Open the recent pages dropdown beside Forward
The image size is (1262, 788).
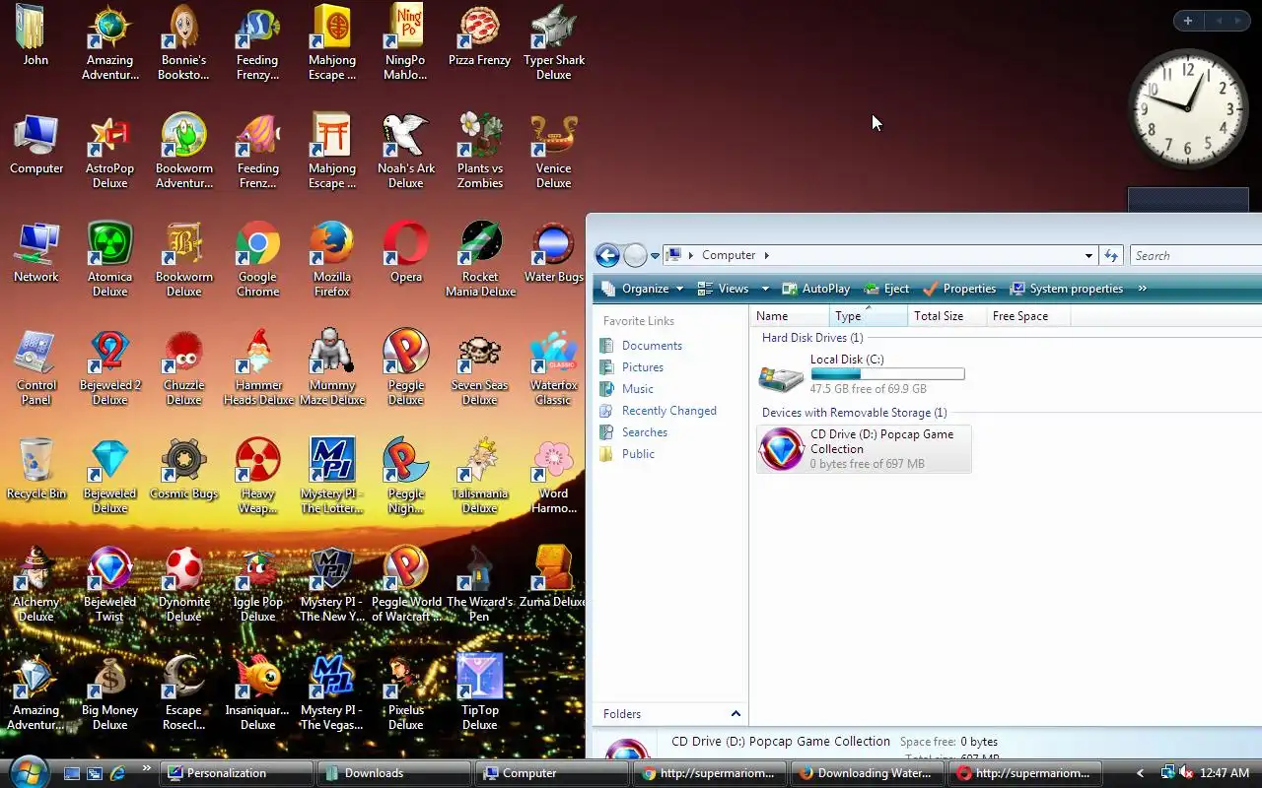tap(655, 256)
